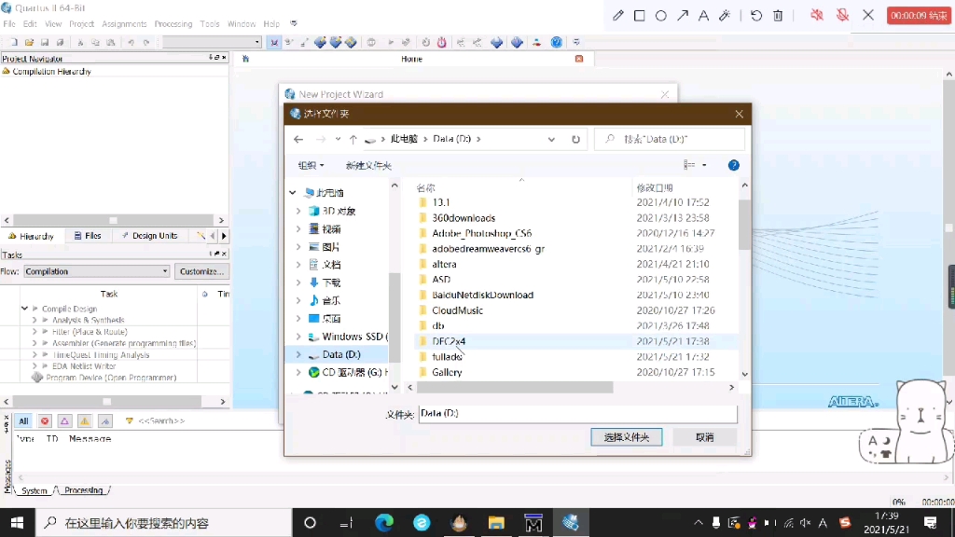Click the 选择文件夹 button
Screen dimensions: 955x537
(x=626, y=436)
